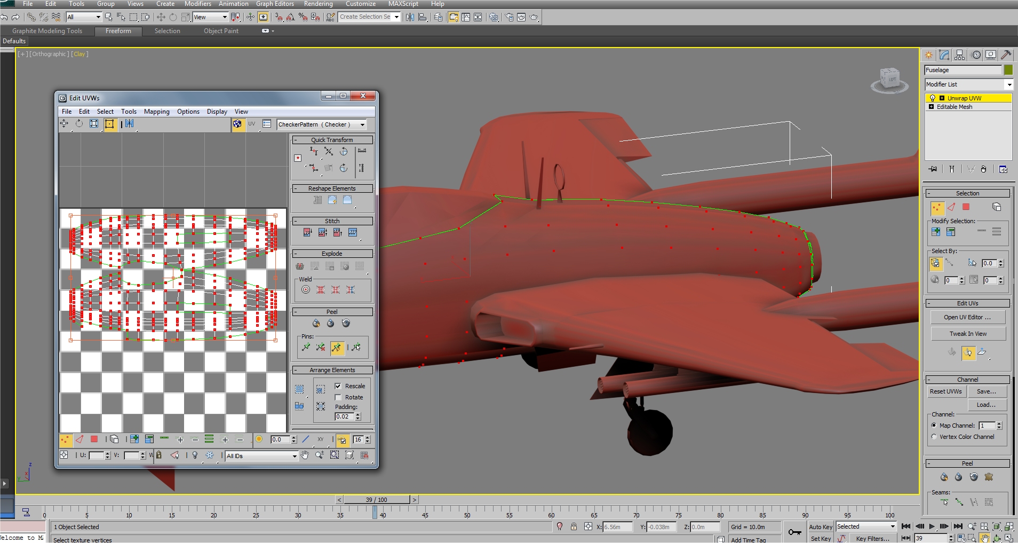
Task: Click the Rotate tool in UV editor toolbar
Action: click(79, 124)
